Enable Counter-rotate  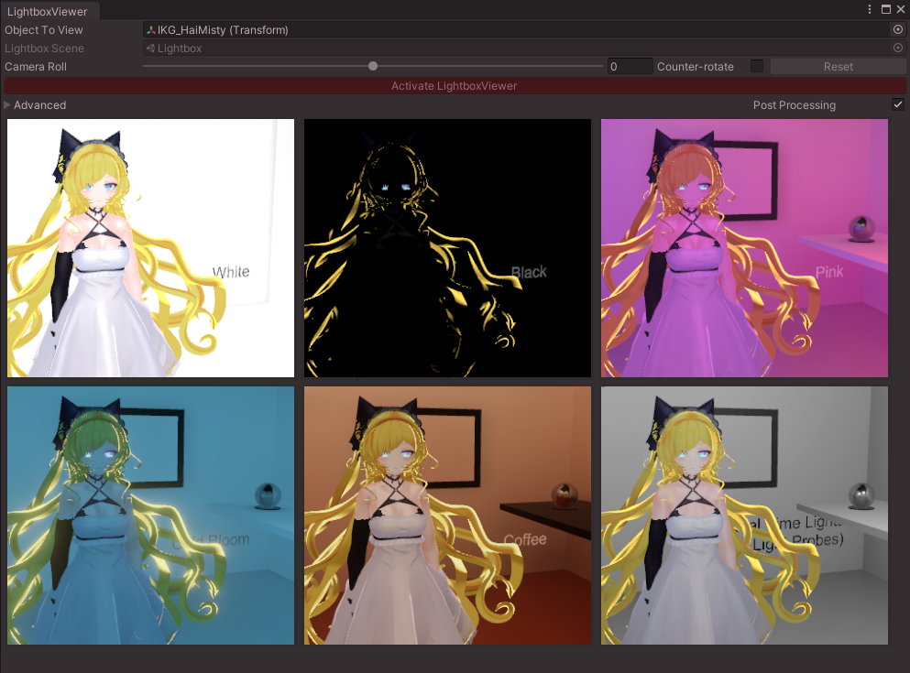[x=758, y=66]
